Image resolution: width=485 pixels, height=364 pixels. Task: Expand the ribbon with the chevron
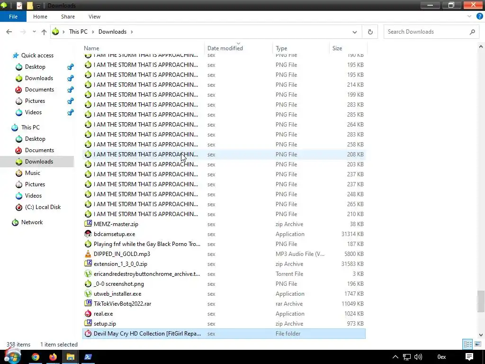pyautogui.click(x=469, y=17)
